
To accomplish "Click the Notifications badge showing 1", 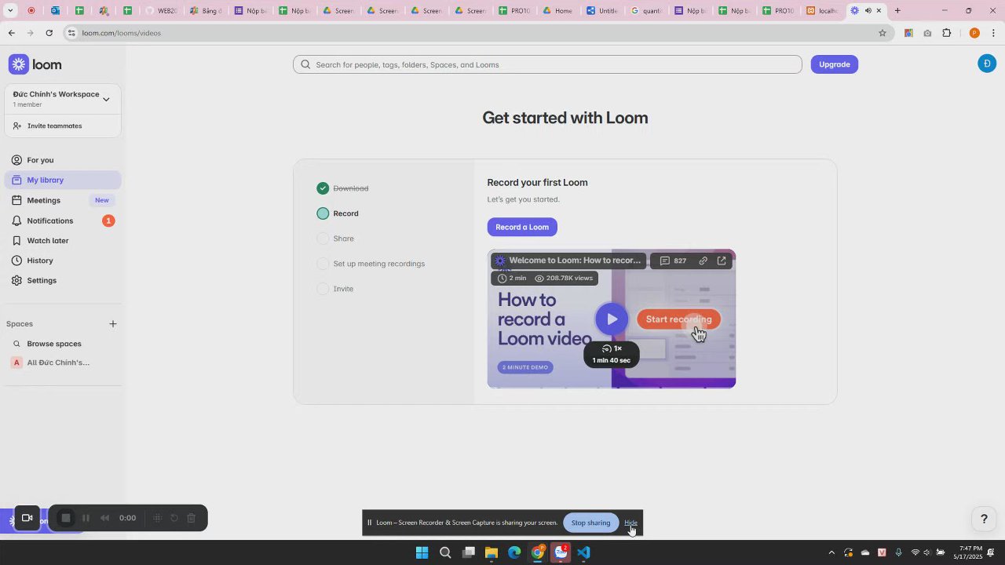I will coord(108,221).
